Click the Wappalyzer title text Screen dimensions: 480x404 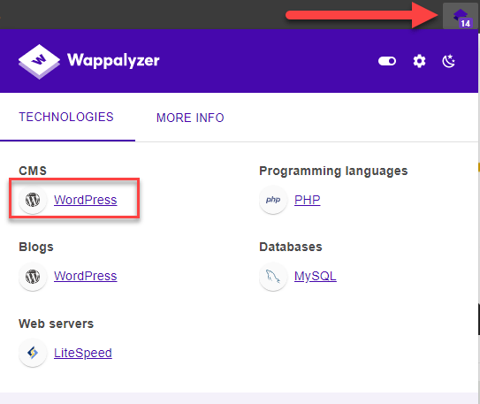click(x=113, y=60)
